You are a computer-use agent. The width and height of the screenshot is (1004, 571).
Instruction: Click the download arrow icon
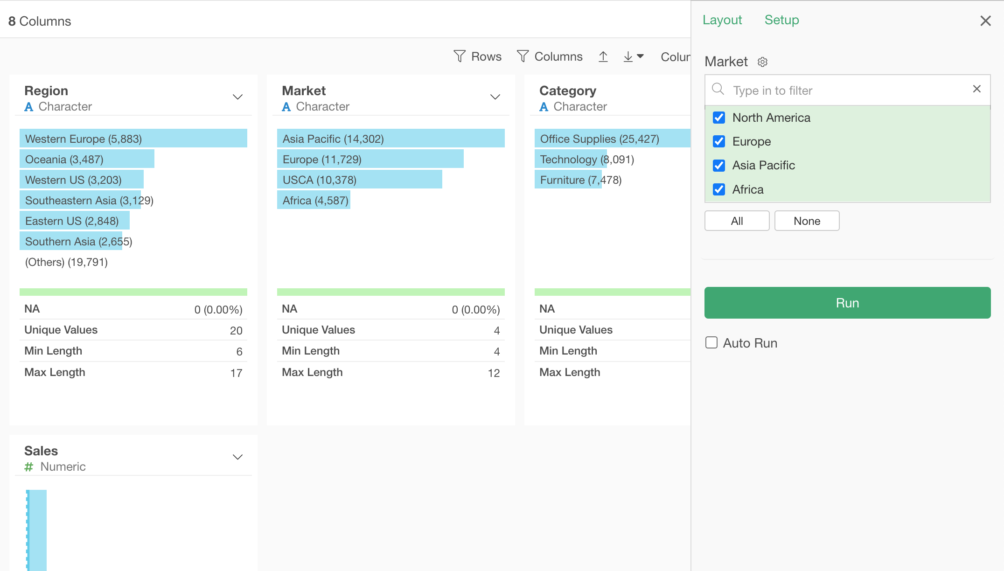tap(628, 56)
